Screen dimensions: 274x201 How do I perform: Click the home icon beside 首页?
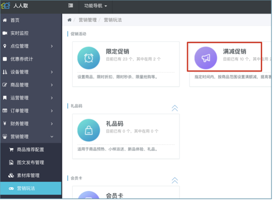coord(5,20)
